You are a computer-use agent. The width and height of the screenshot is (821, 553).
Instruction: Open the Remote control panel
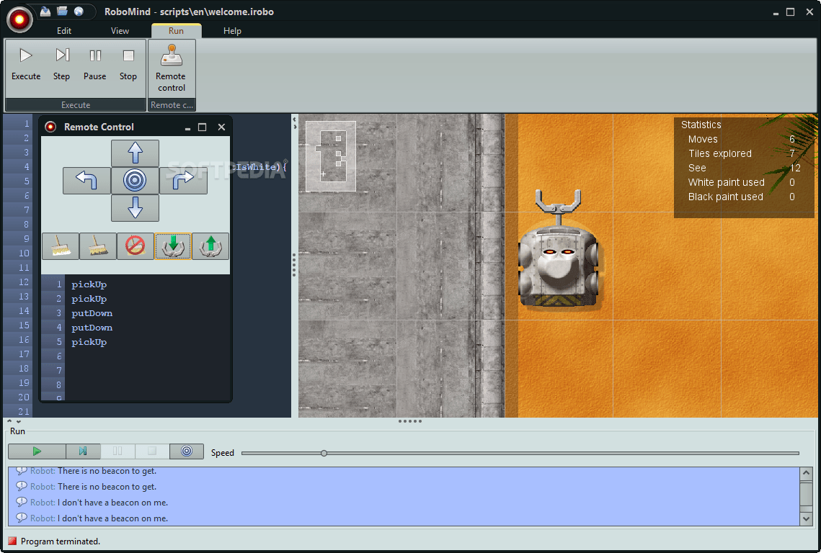click(171, 65)
